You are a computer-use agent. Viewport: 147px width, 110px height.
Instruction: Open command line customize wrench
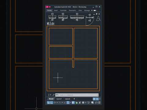(54, 95)
